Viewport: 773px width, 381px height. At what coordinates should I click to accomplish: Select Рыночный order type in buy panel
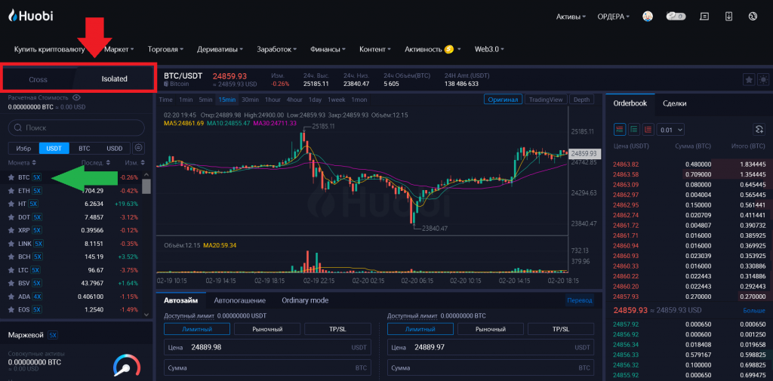point(267,329)
